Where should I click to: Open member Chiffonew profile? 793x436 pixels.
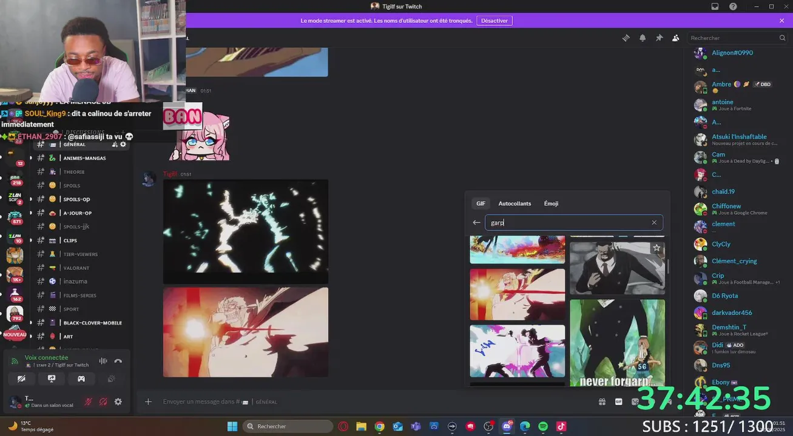740,209
